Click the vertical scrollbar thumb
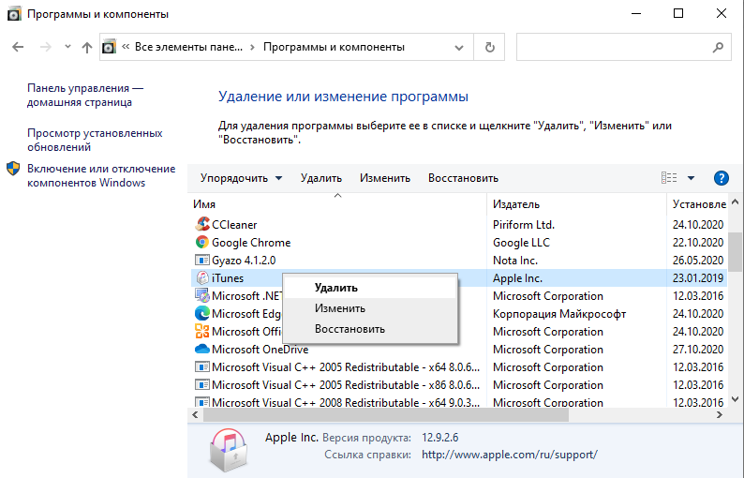 click(x=735, y=250)
